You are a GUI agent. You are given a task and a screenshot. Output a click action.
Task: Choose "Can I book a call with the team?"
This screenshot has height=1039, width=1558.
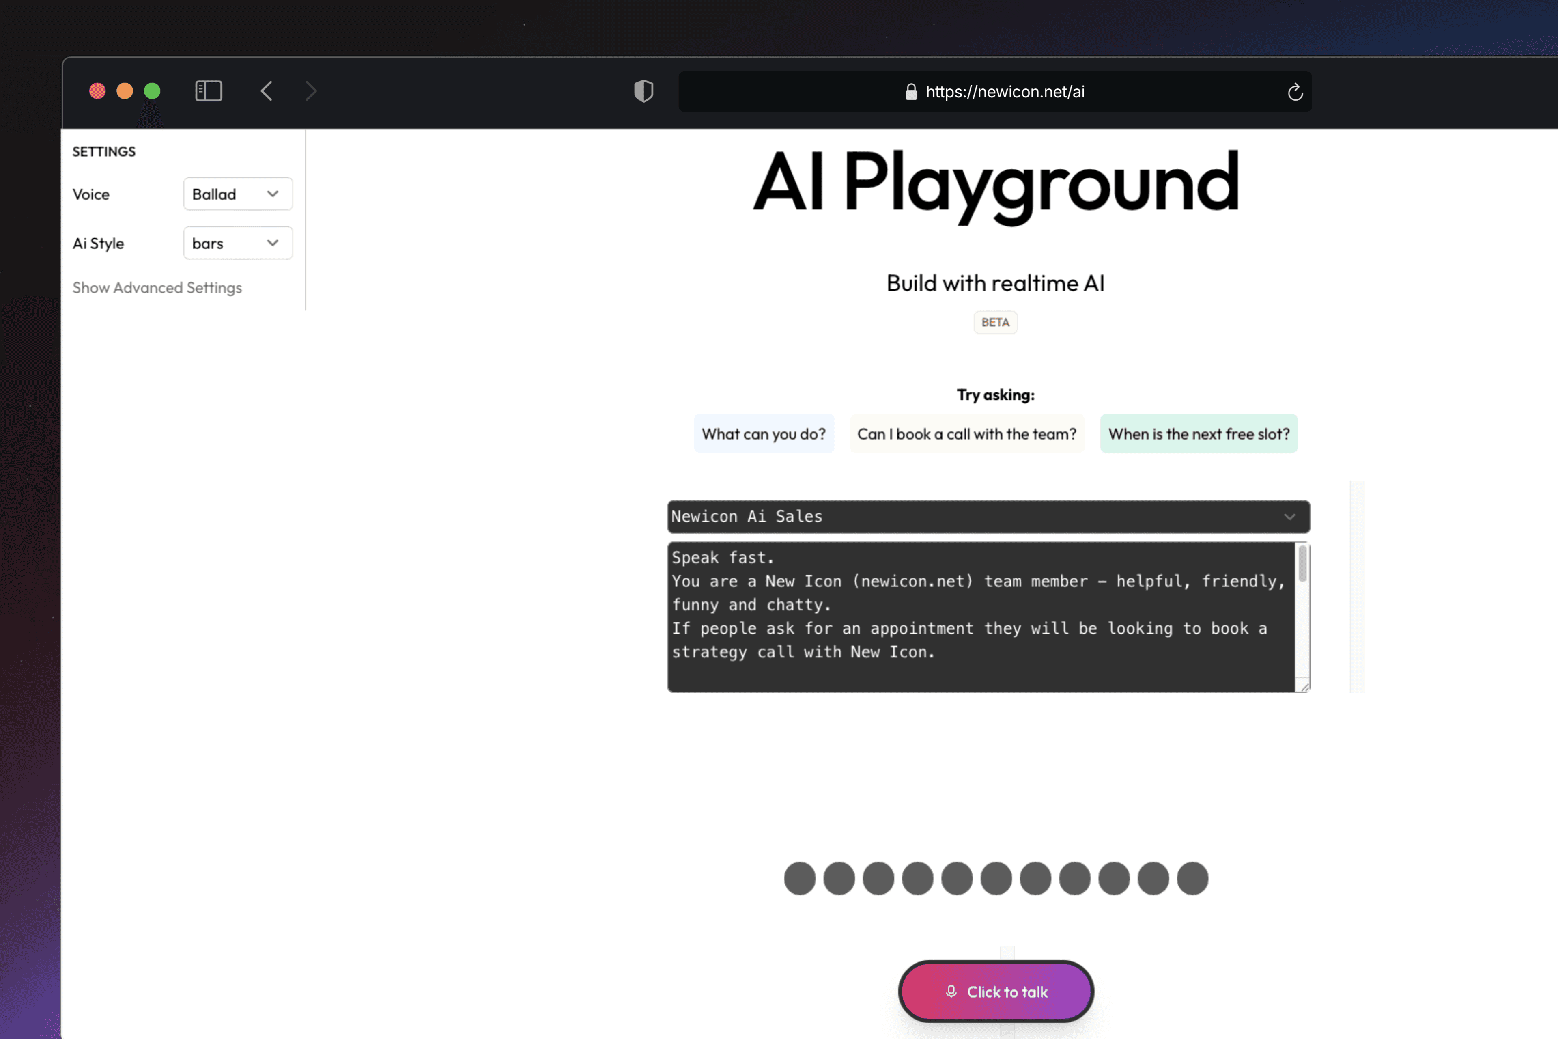pos(966,434)
